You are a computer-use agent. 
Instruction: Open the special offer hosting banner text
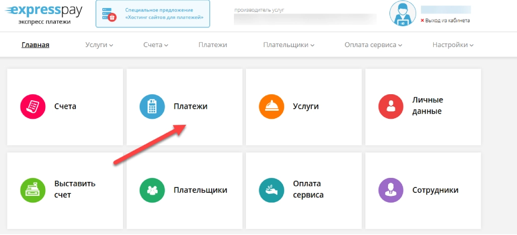point(164,14)
